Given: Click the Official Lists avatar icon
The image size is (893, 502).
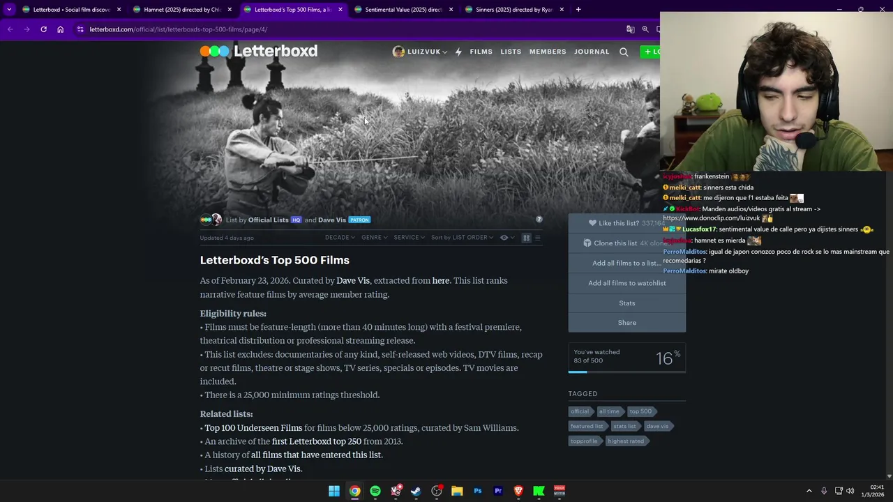Looking at the screenshot, I should tap(205, 220).
